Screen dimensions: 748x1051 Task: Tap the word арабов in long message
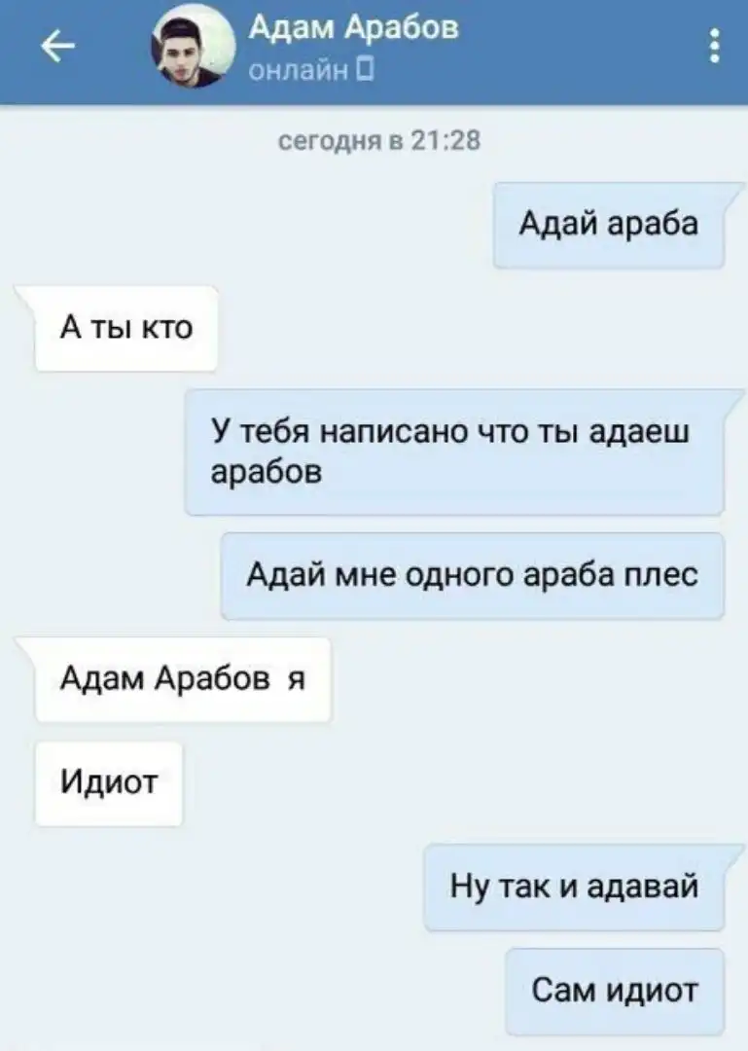coord(267,472)
